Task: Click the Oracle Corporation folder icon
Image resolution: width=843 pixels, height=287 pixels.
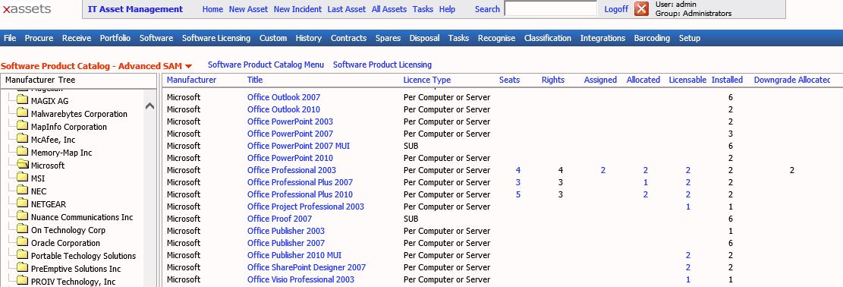Action: pyautogui.click(x=22, y=242)
